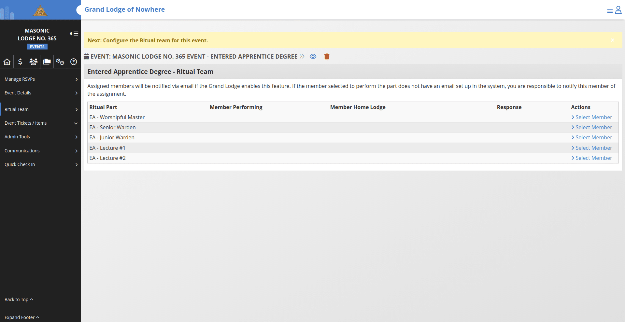
Task: Click Back to Top link
Action: [x=19, y=300]
